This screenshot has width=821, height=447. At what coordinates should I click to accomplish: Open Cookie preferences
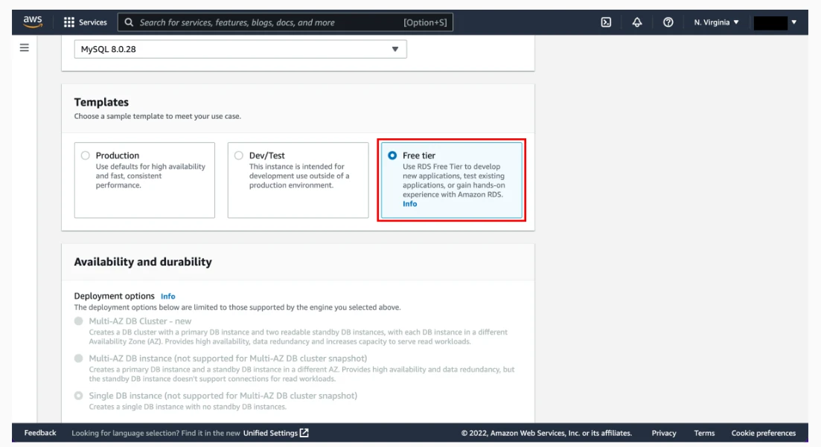coord(764,433)
